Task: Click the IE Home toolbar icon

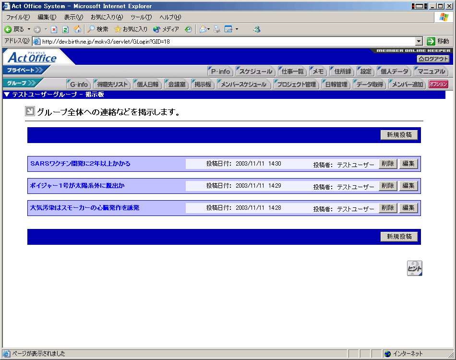Action: 77,29
